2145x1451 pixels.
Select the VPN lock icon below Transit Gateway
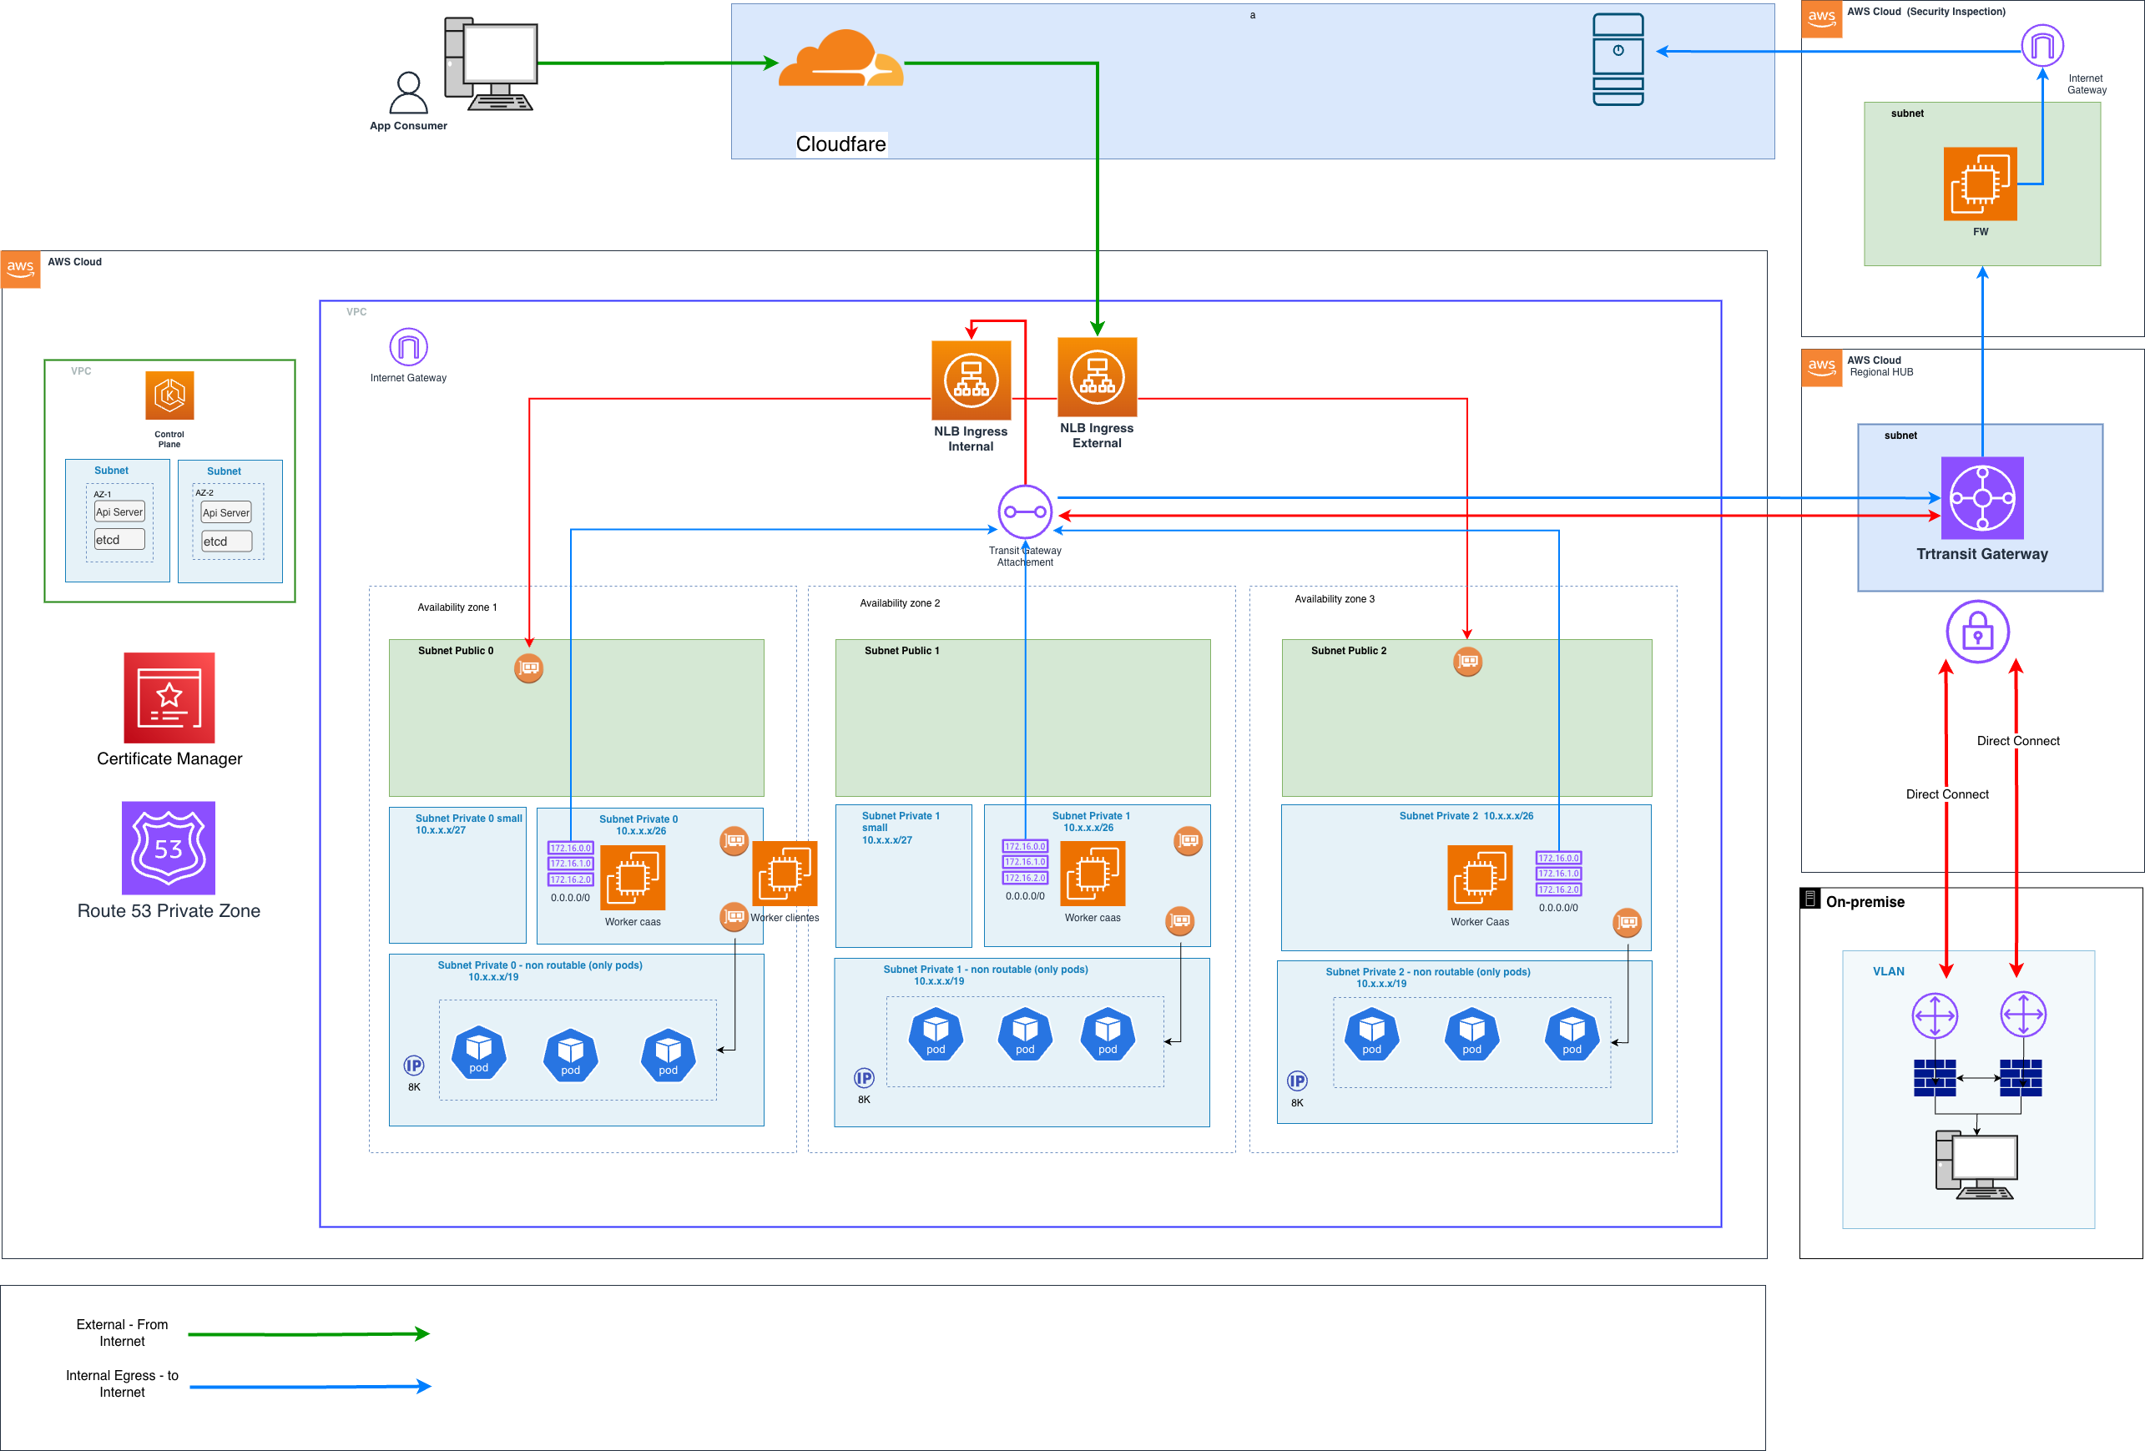pyautogui.click(x=1977, y=632)
